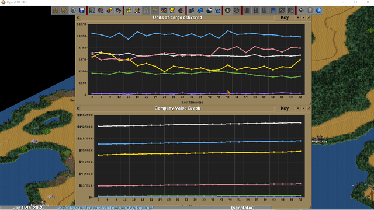Viewport: 374px width, 210px height.
Task: Show the ship list icon
Action: click(209, 10)
